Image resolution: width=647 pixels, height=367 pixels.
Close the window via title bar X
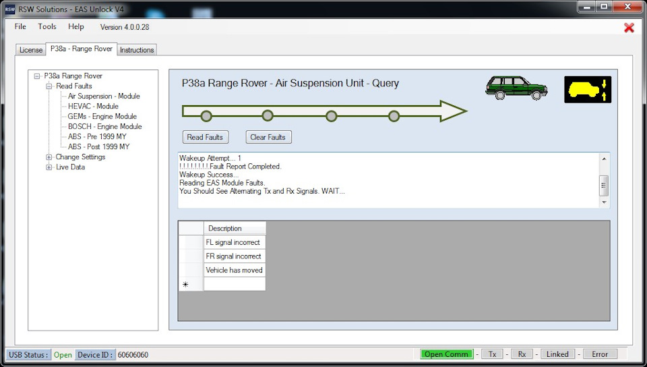point(627,7)
